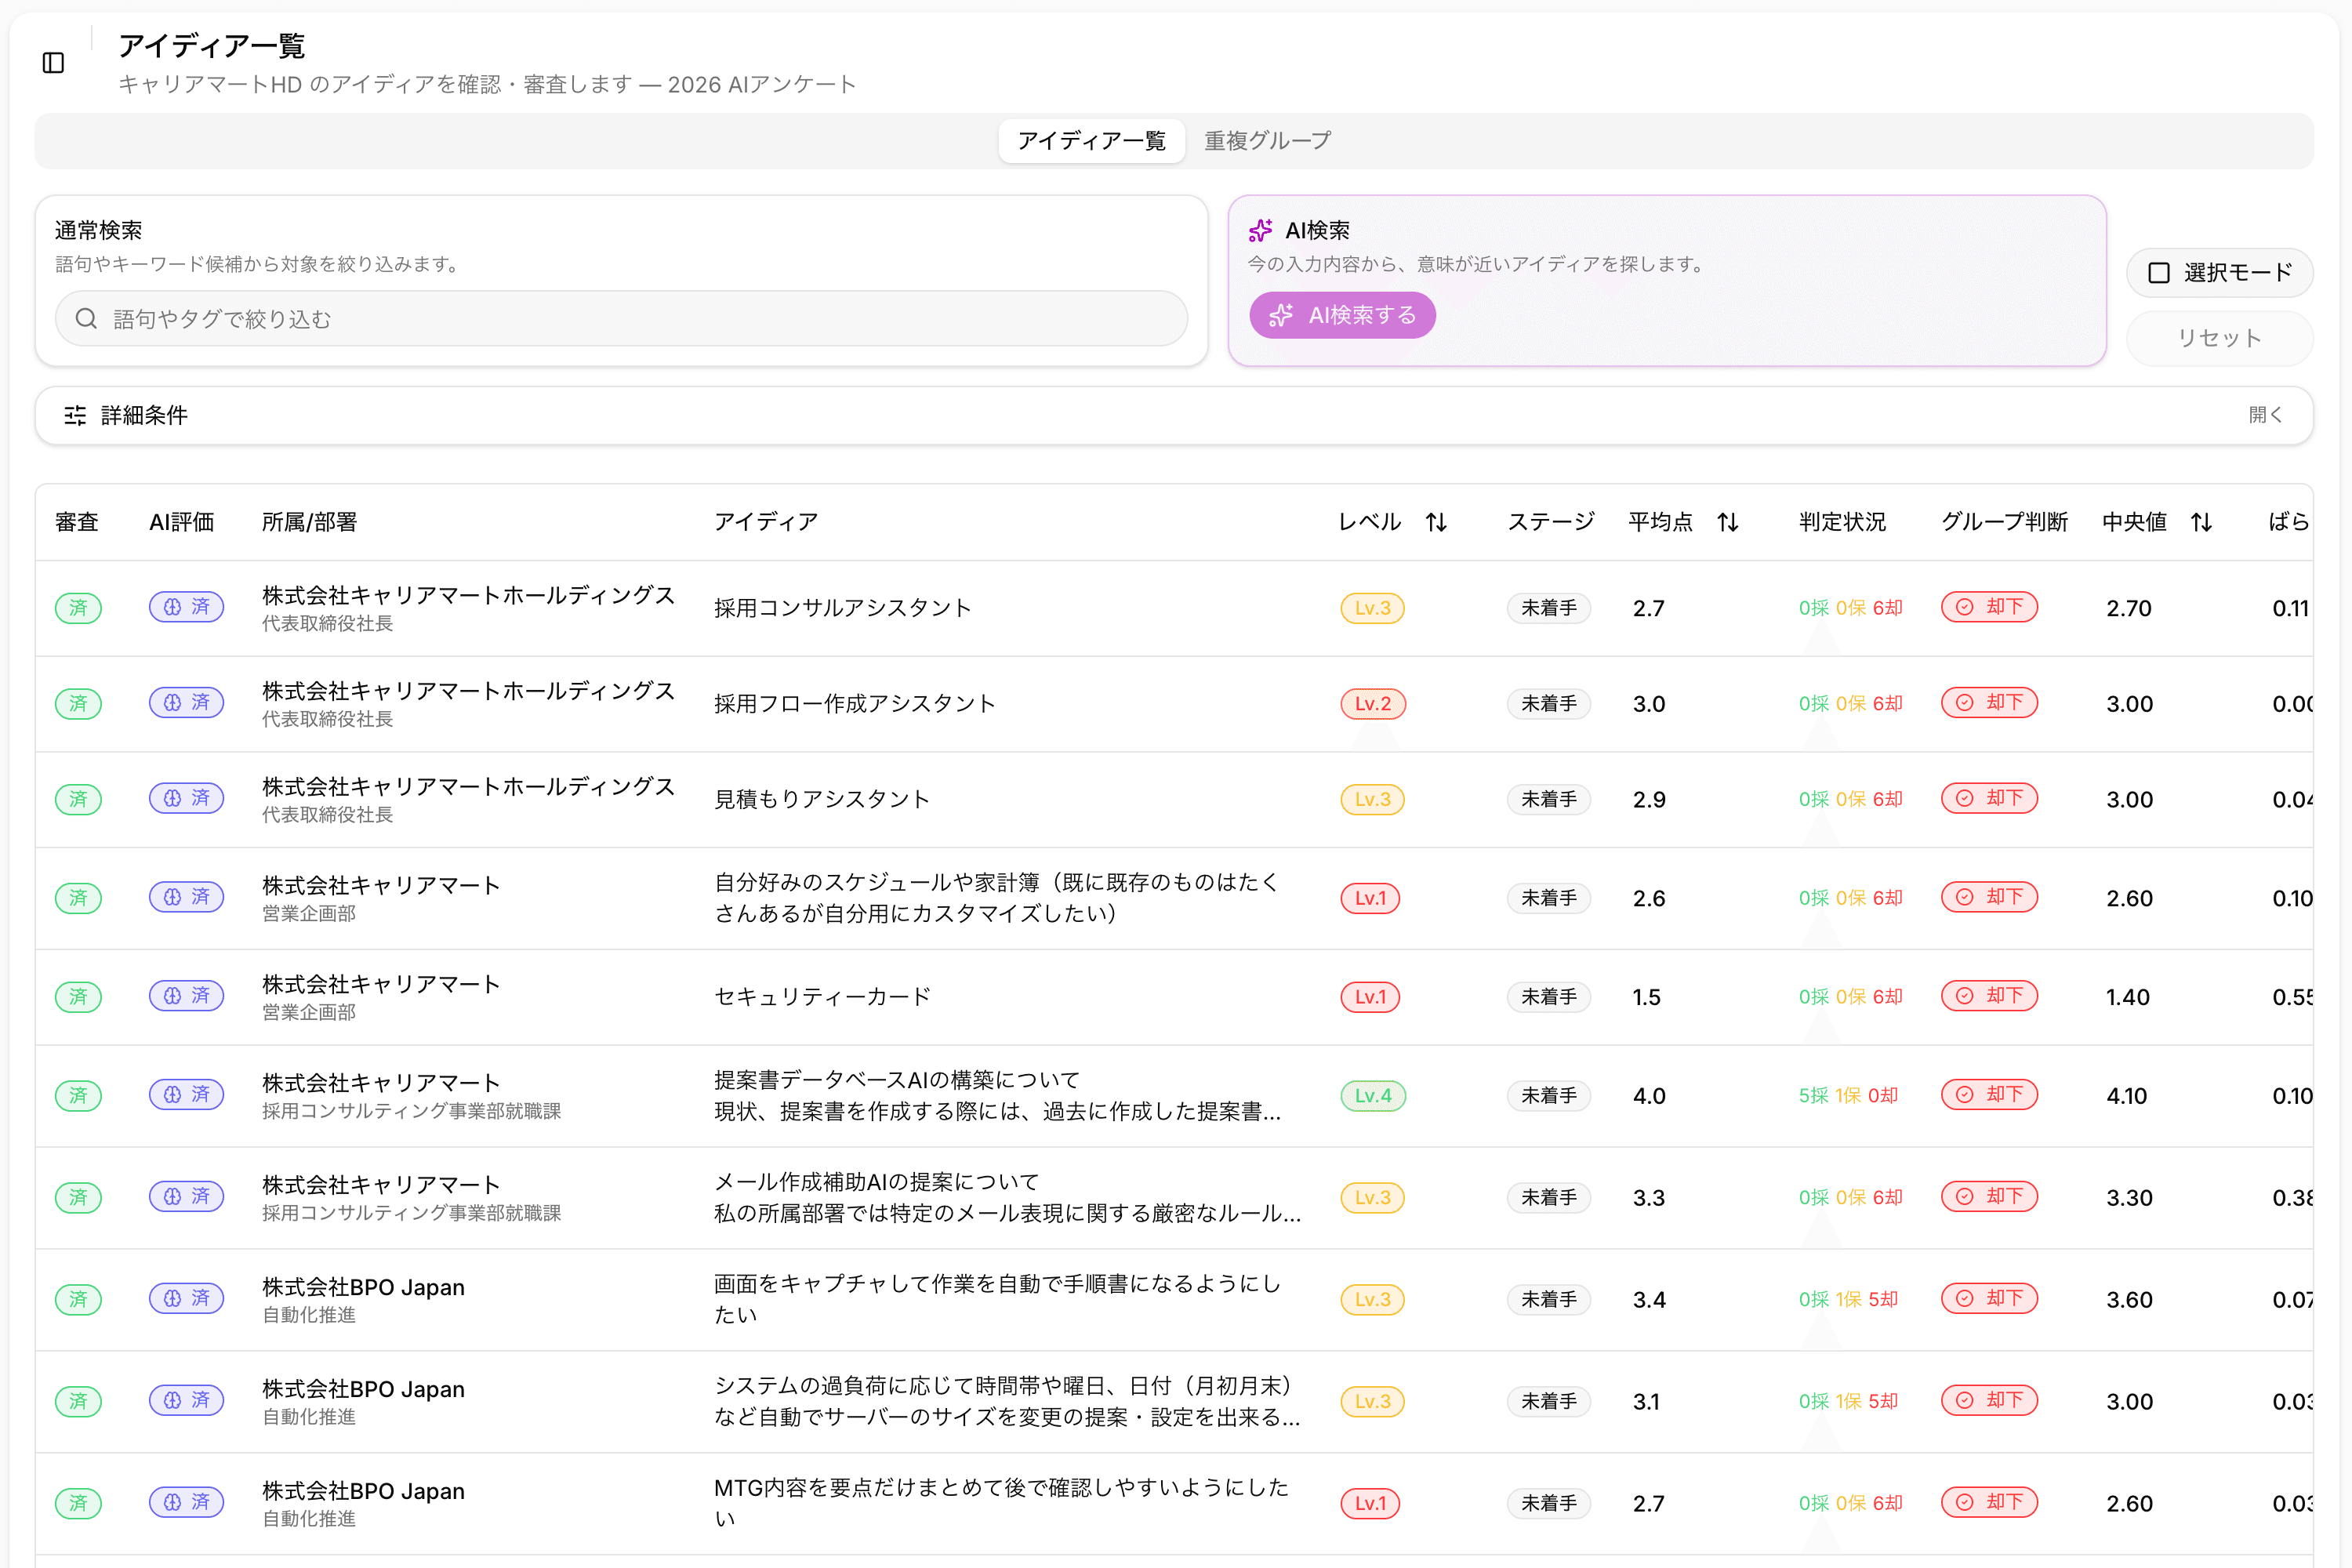Click Lv.2 badge in 採用フロー作成アシスタント row

(x=1373, y=704)
